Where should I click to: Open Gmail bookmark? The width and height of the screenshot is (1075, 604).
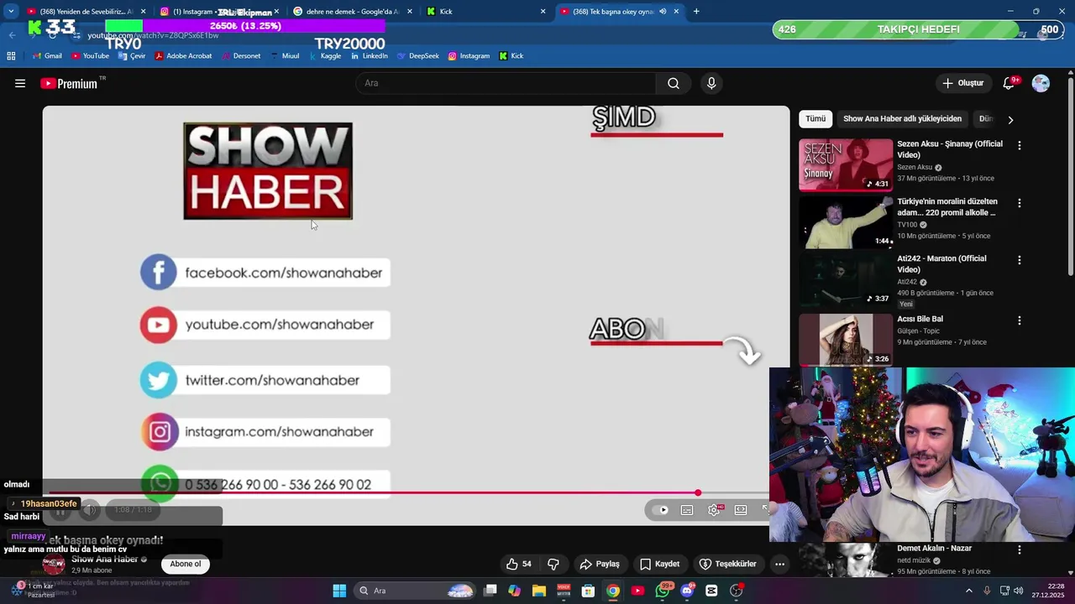47,56
